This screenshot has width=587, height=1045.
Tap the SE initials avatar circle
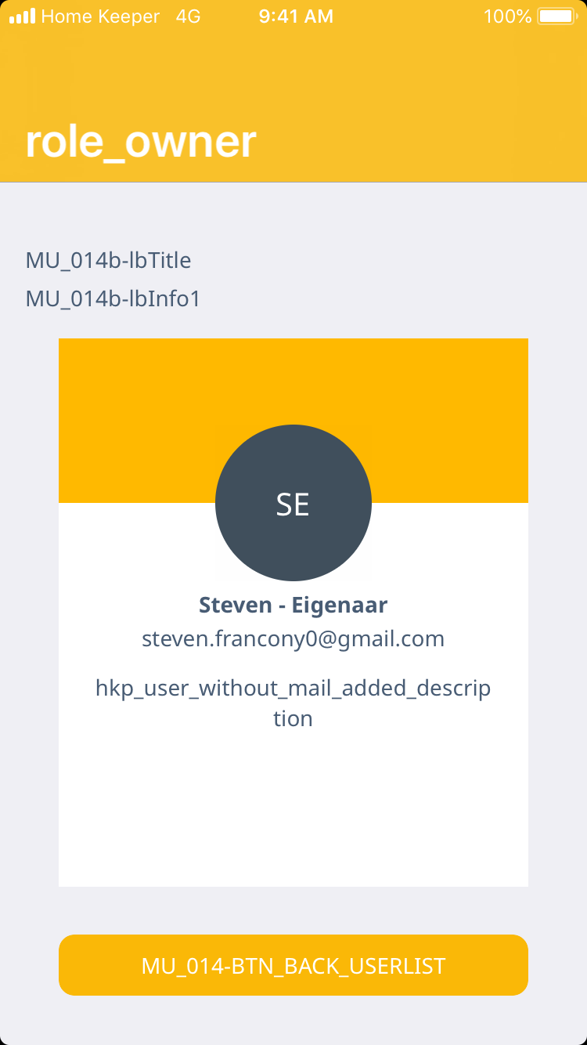tap(293, 503)
